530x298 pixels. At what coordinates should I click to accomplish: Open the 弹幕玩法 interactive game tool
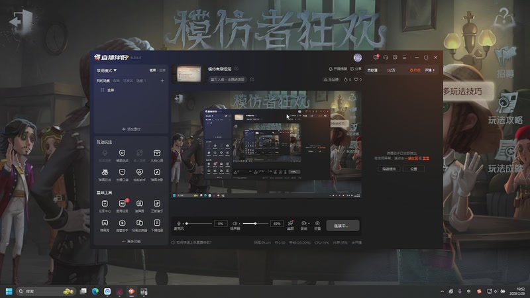pos(105,175)
